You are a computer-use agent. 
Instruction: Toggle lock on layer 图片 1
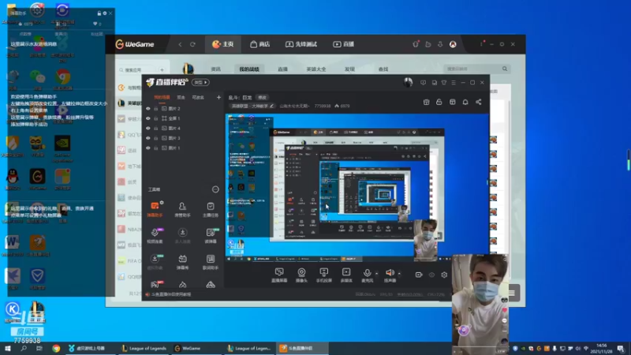click(x=156, y=148)
